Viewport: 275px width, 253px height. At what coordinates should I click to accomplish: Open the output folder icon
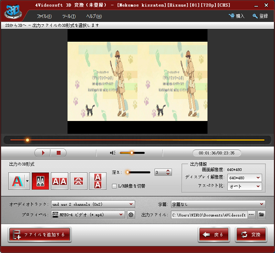261,215
